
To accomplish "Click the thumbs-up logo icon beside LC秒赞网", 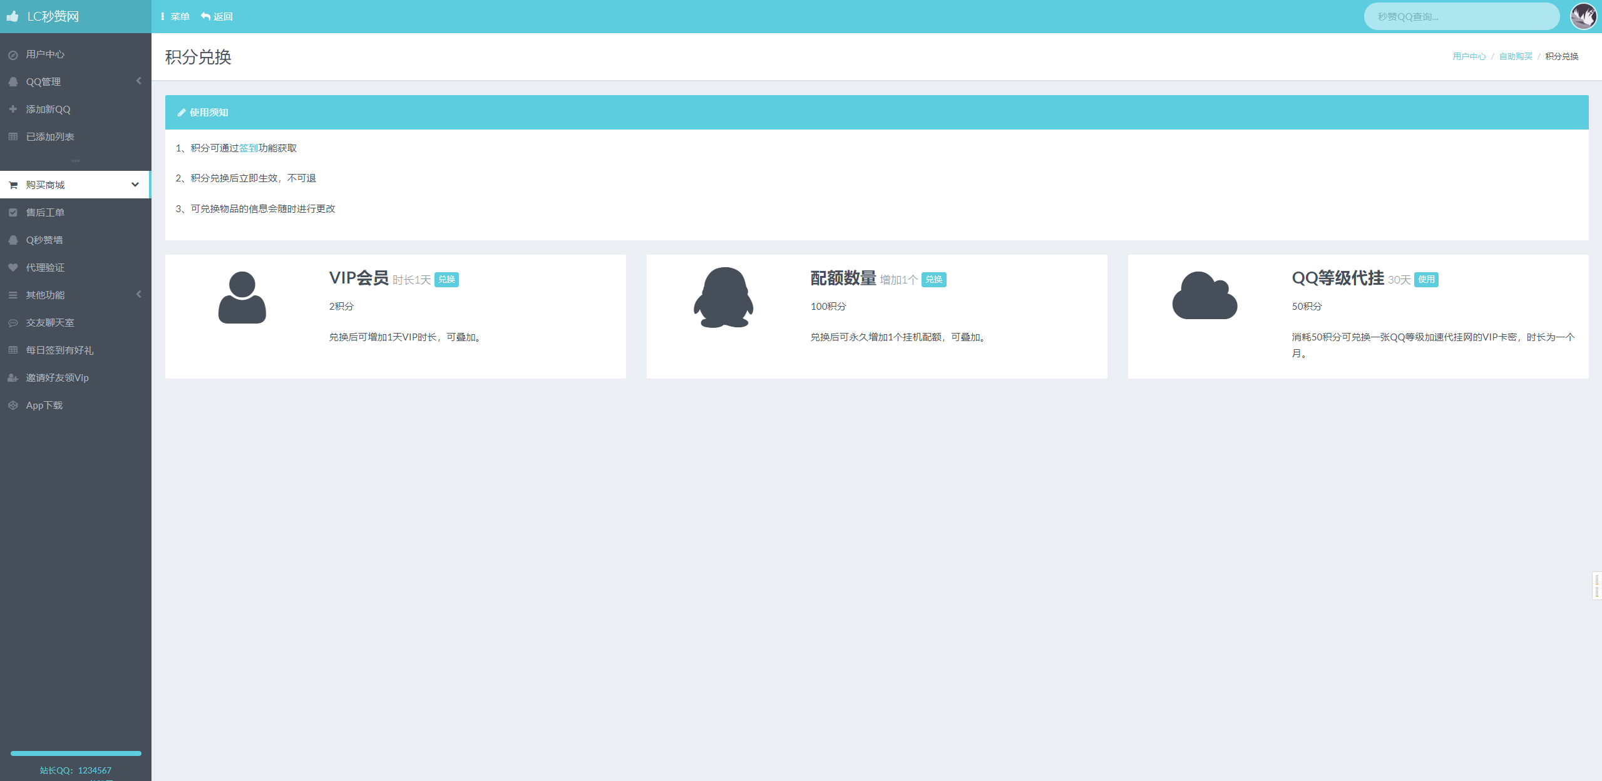I will [13, 16].
